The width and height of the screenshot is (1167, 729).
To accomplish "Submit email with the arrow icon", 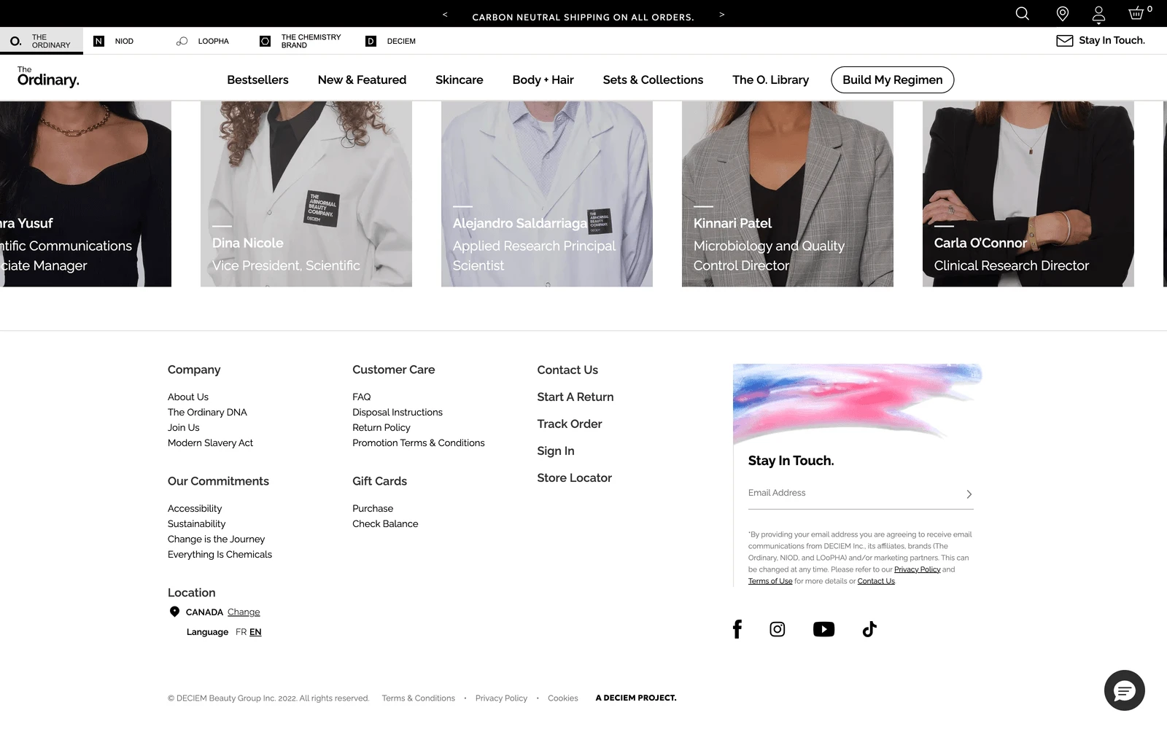I will [x=969, y=494].
